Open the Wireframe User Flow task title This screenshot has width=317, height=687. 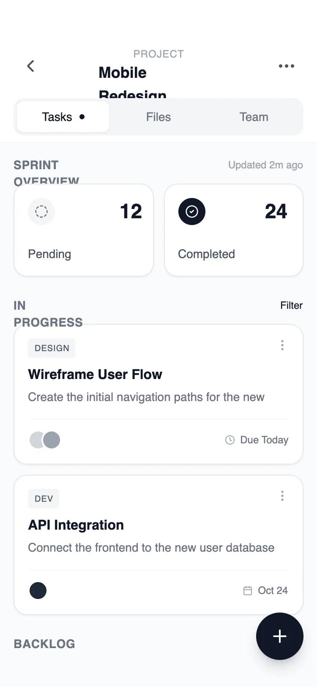pyautogui.click(x=95, y=374)
